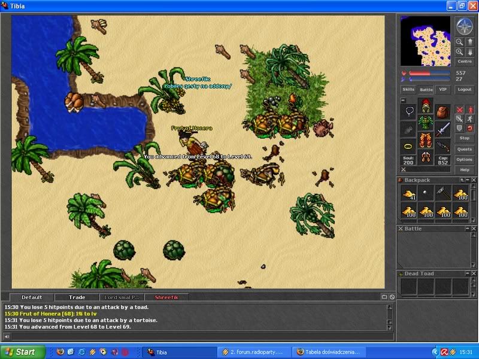Image resolution: width=479 pixels, height=359 pixels.
Task: Click the small white pearl in Backpack
Action: (426, 193)
